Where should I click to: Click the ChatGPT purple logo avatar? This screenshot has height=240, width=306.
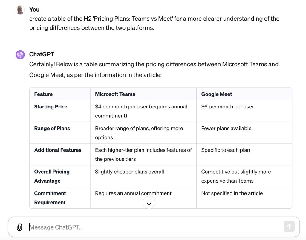tap(20, 55)
